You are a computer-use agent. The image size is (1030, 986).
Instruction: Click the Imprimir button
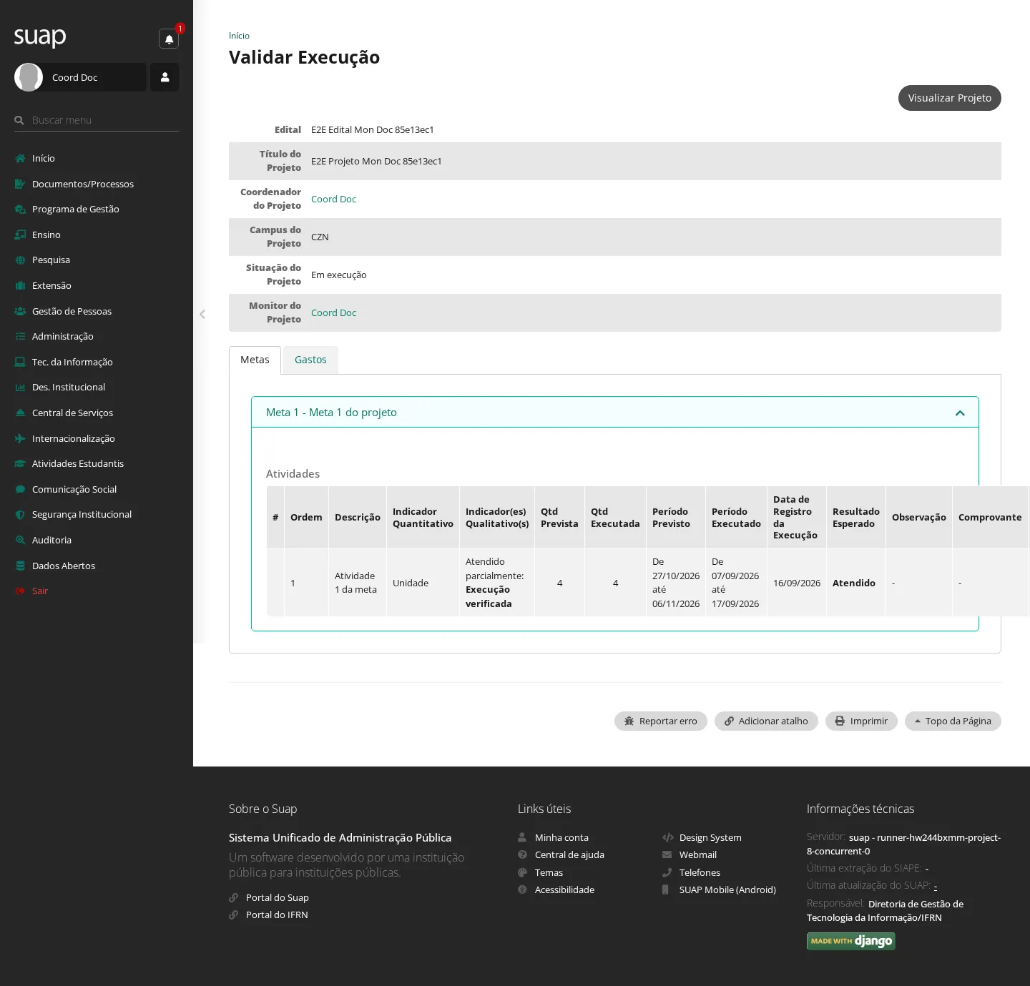(861, 721)
